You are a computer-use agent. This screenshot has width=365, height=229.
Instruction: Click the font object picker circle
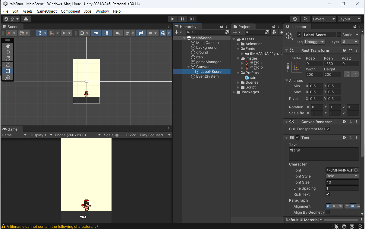point(356,170)
